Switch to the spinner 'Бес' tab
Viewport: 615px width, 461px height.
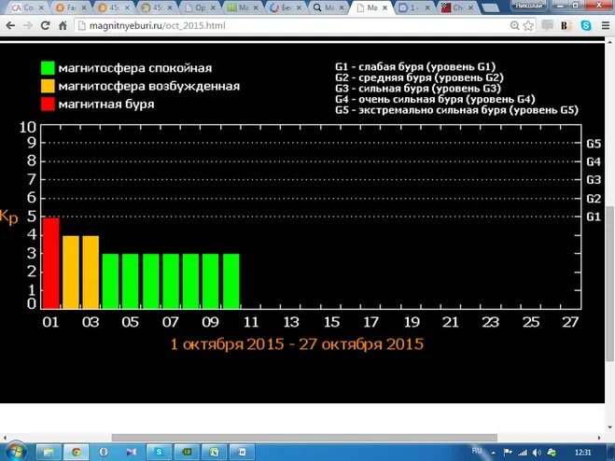tap(285, 7)
